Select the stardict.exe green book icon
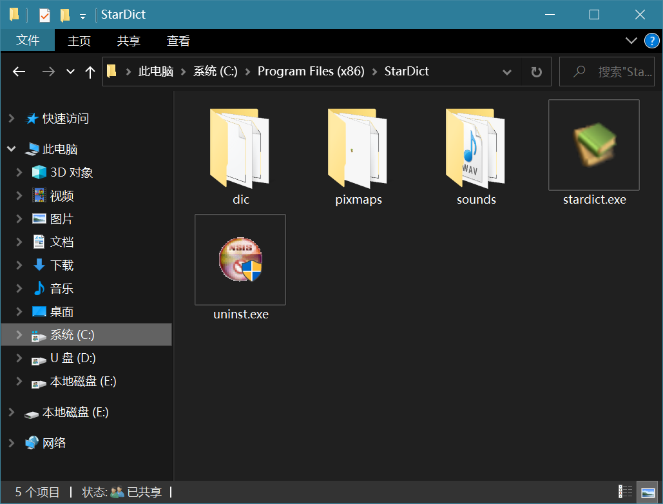 tap(593, 144)
